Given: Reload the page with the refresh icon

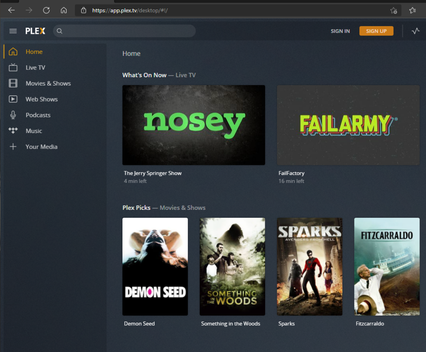Looking at the screenshot, I should tap(45, 10).
